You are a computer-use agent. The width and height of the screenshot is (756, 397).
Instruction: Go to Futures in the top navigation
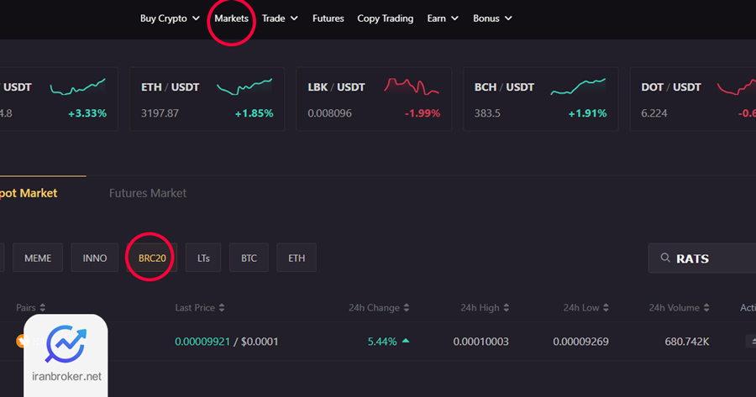click(x=328, y=18)
